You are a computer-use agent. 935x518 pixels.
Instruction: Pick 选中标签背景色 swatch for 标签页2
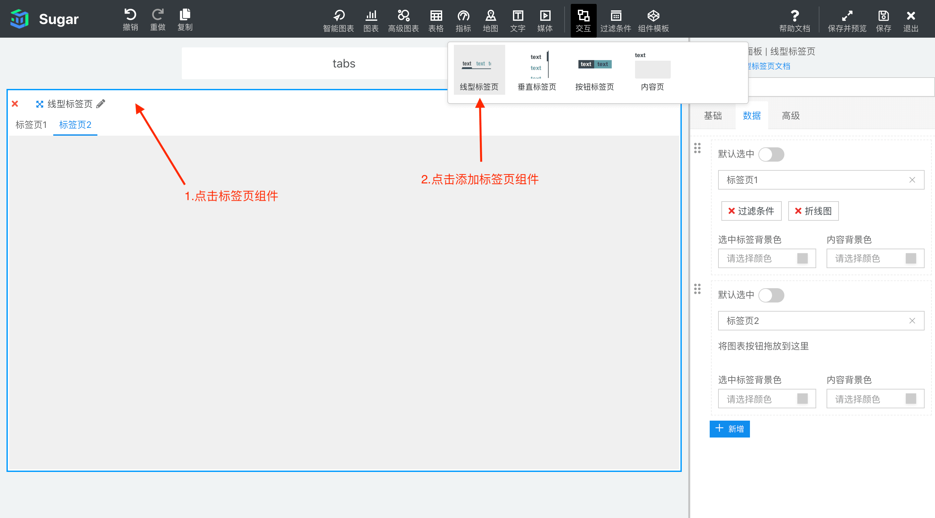point(802,399)
